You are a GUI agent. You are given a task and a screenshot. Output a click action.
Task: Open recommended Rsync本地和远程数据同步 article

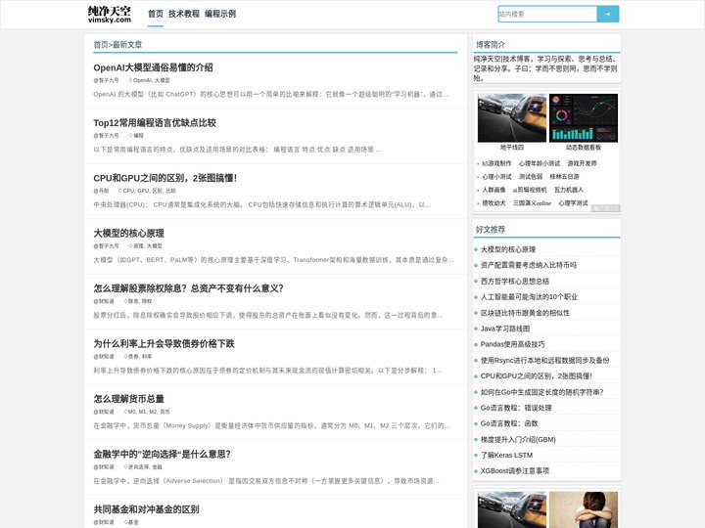545,361
